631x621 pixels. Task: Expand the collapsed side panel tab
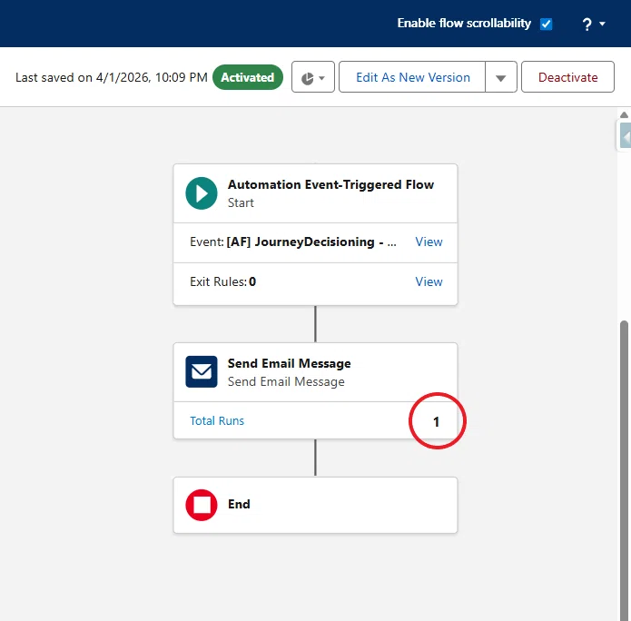625,136
